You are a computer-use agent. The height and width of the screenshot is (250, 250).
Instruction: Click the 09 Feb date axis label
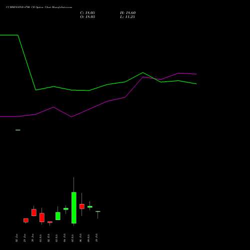click(88, 238)
